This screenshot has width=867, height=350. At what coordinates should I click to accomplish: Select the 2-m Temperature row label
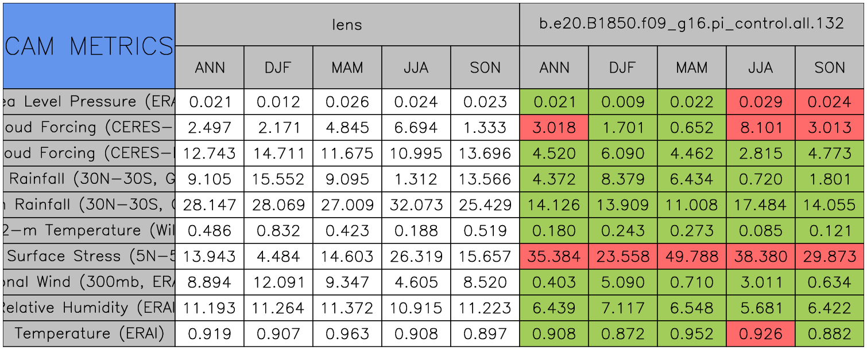pos(89,231)
